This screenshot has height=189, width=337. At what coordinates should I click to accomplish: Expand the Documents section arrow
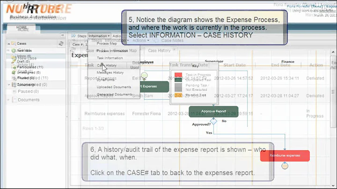coord(8,100)
